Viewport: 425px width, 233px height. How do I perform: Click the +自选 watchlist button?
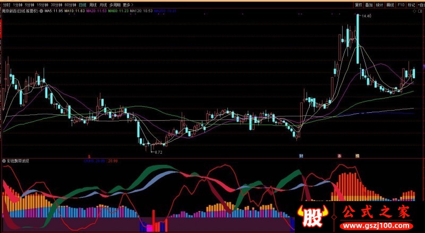pos(421,5)
